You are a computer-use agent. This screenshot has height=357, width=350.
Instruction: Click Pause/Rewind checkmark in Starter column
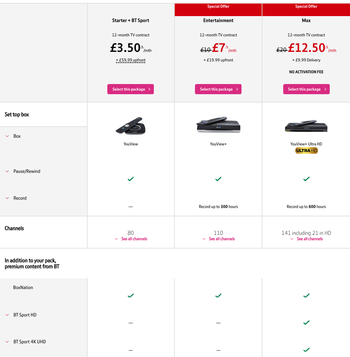131,179
